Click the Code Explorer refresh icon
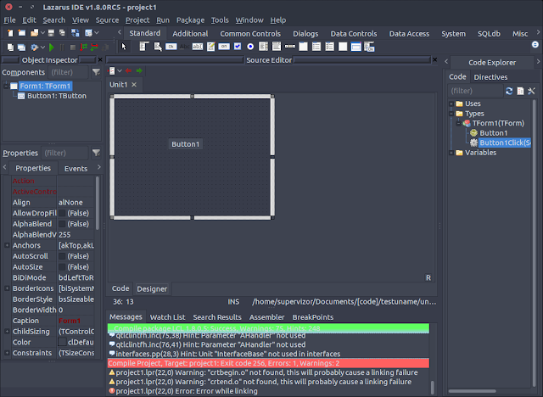The height and width of the screenshot is (397, 543). pos(509,91)
